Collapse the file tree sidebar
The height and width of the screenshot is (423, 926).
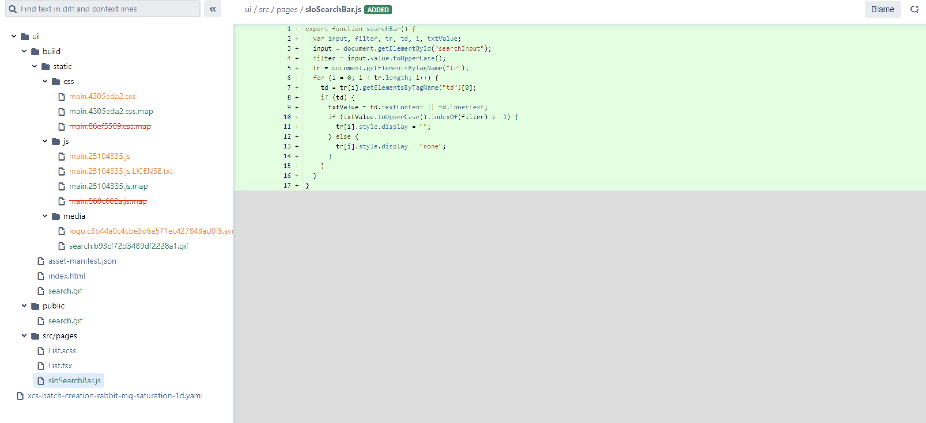tap(212, 9)
